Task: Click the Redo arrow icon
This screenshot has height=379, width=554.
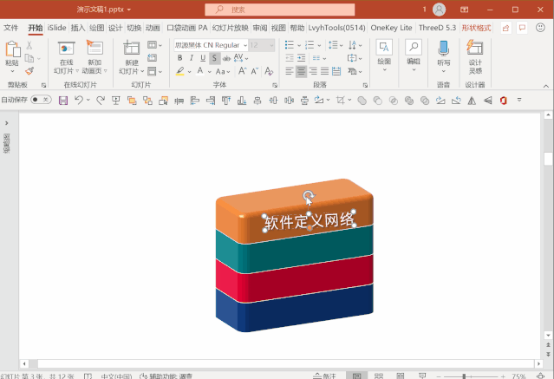Action: tap(101, 101)
